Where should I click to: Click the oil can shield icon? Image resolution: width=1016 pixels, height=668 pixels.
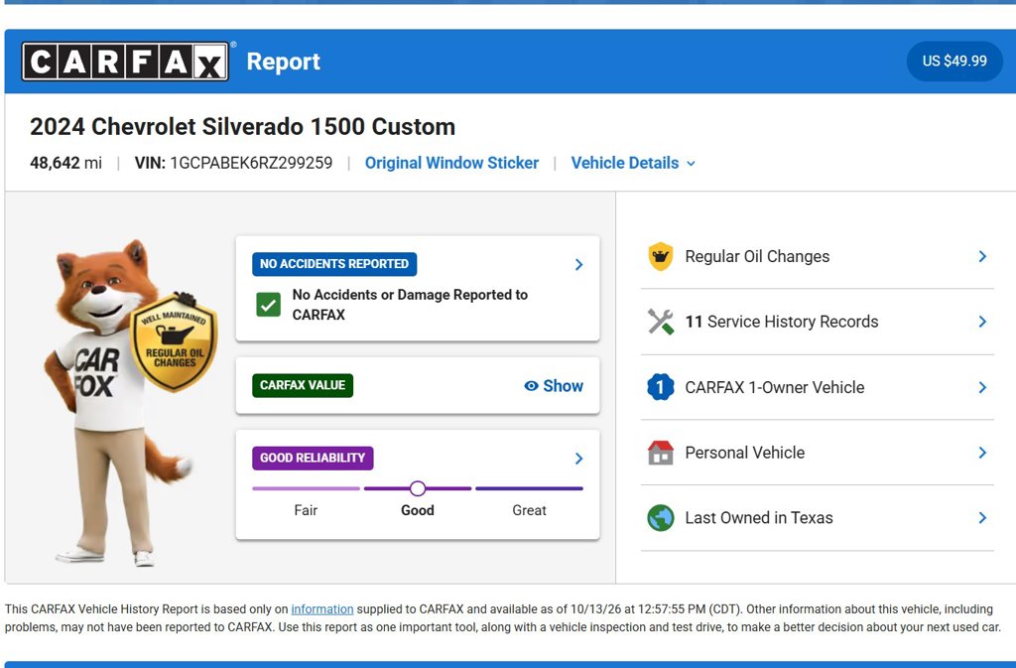click(x=660, y=256)
